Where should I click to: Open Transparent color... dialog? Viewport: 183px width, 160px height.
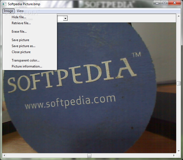tap(30, 60)
